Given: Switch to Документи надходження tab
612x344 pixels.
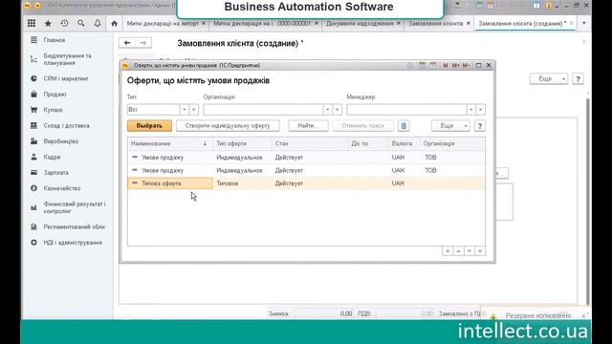Looking at the screenshot, I should tap(360, 23).
